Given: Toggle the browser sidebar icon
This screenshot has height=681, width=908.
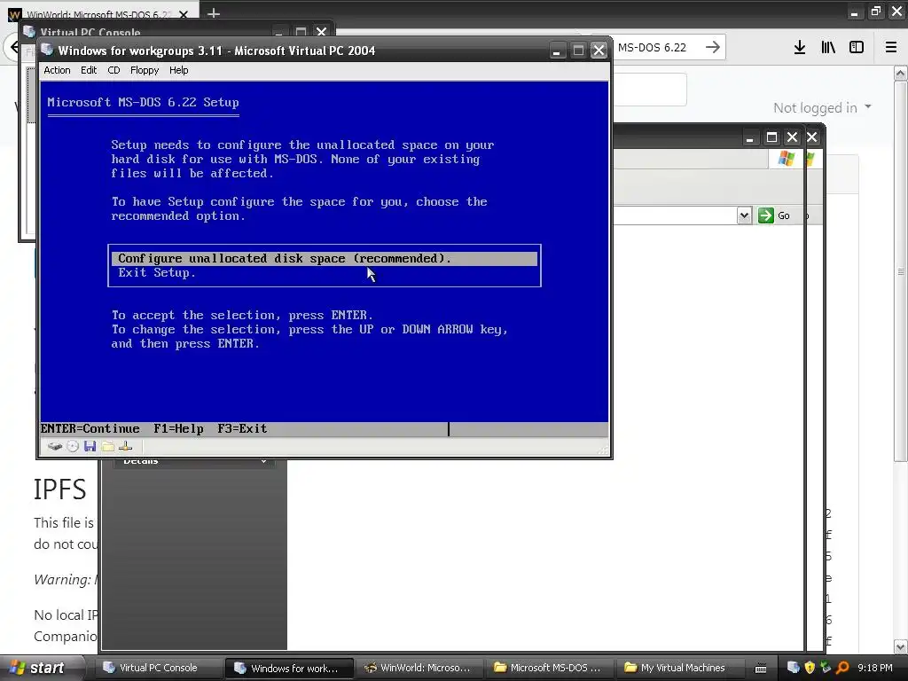Looking at the screenshot, I should 857,48.
